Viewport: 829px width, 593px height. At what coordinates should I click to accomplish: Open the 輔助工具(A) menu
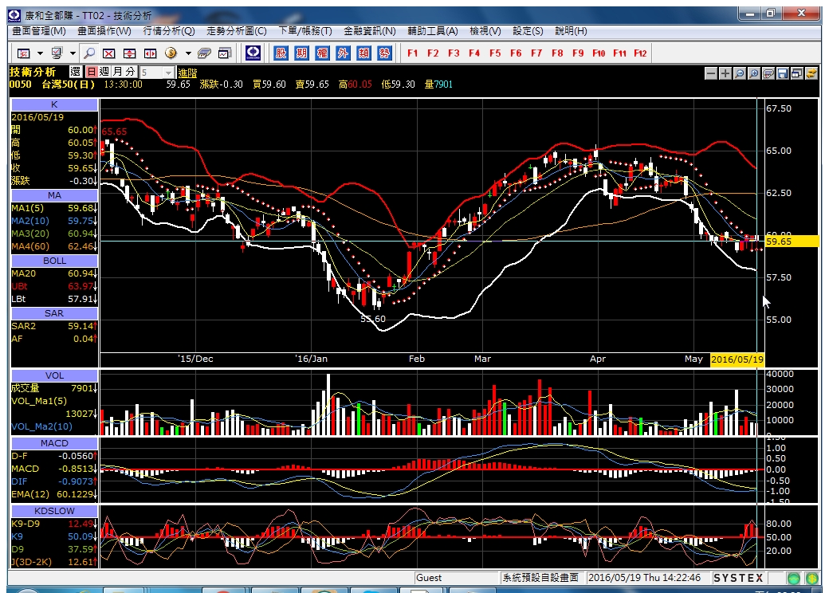pos(433,31)
